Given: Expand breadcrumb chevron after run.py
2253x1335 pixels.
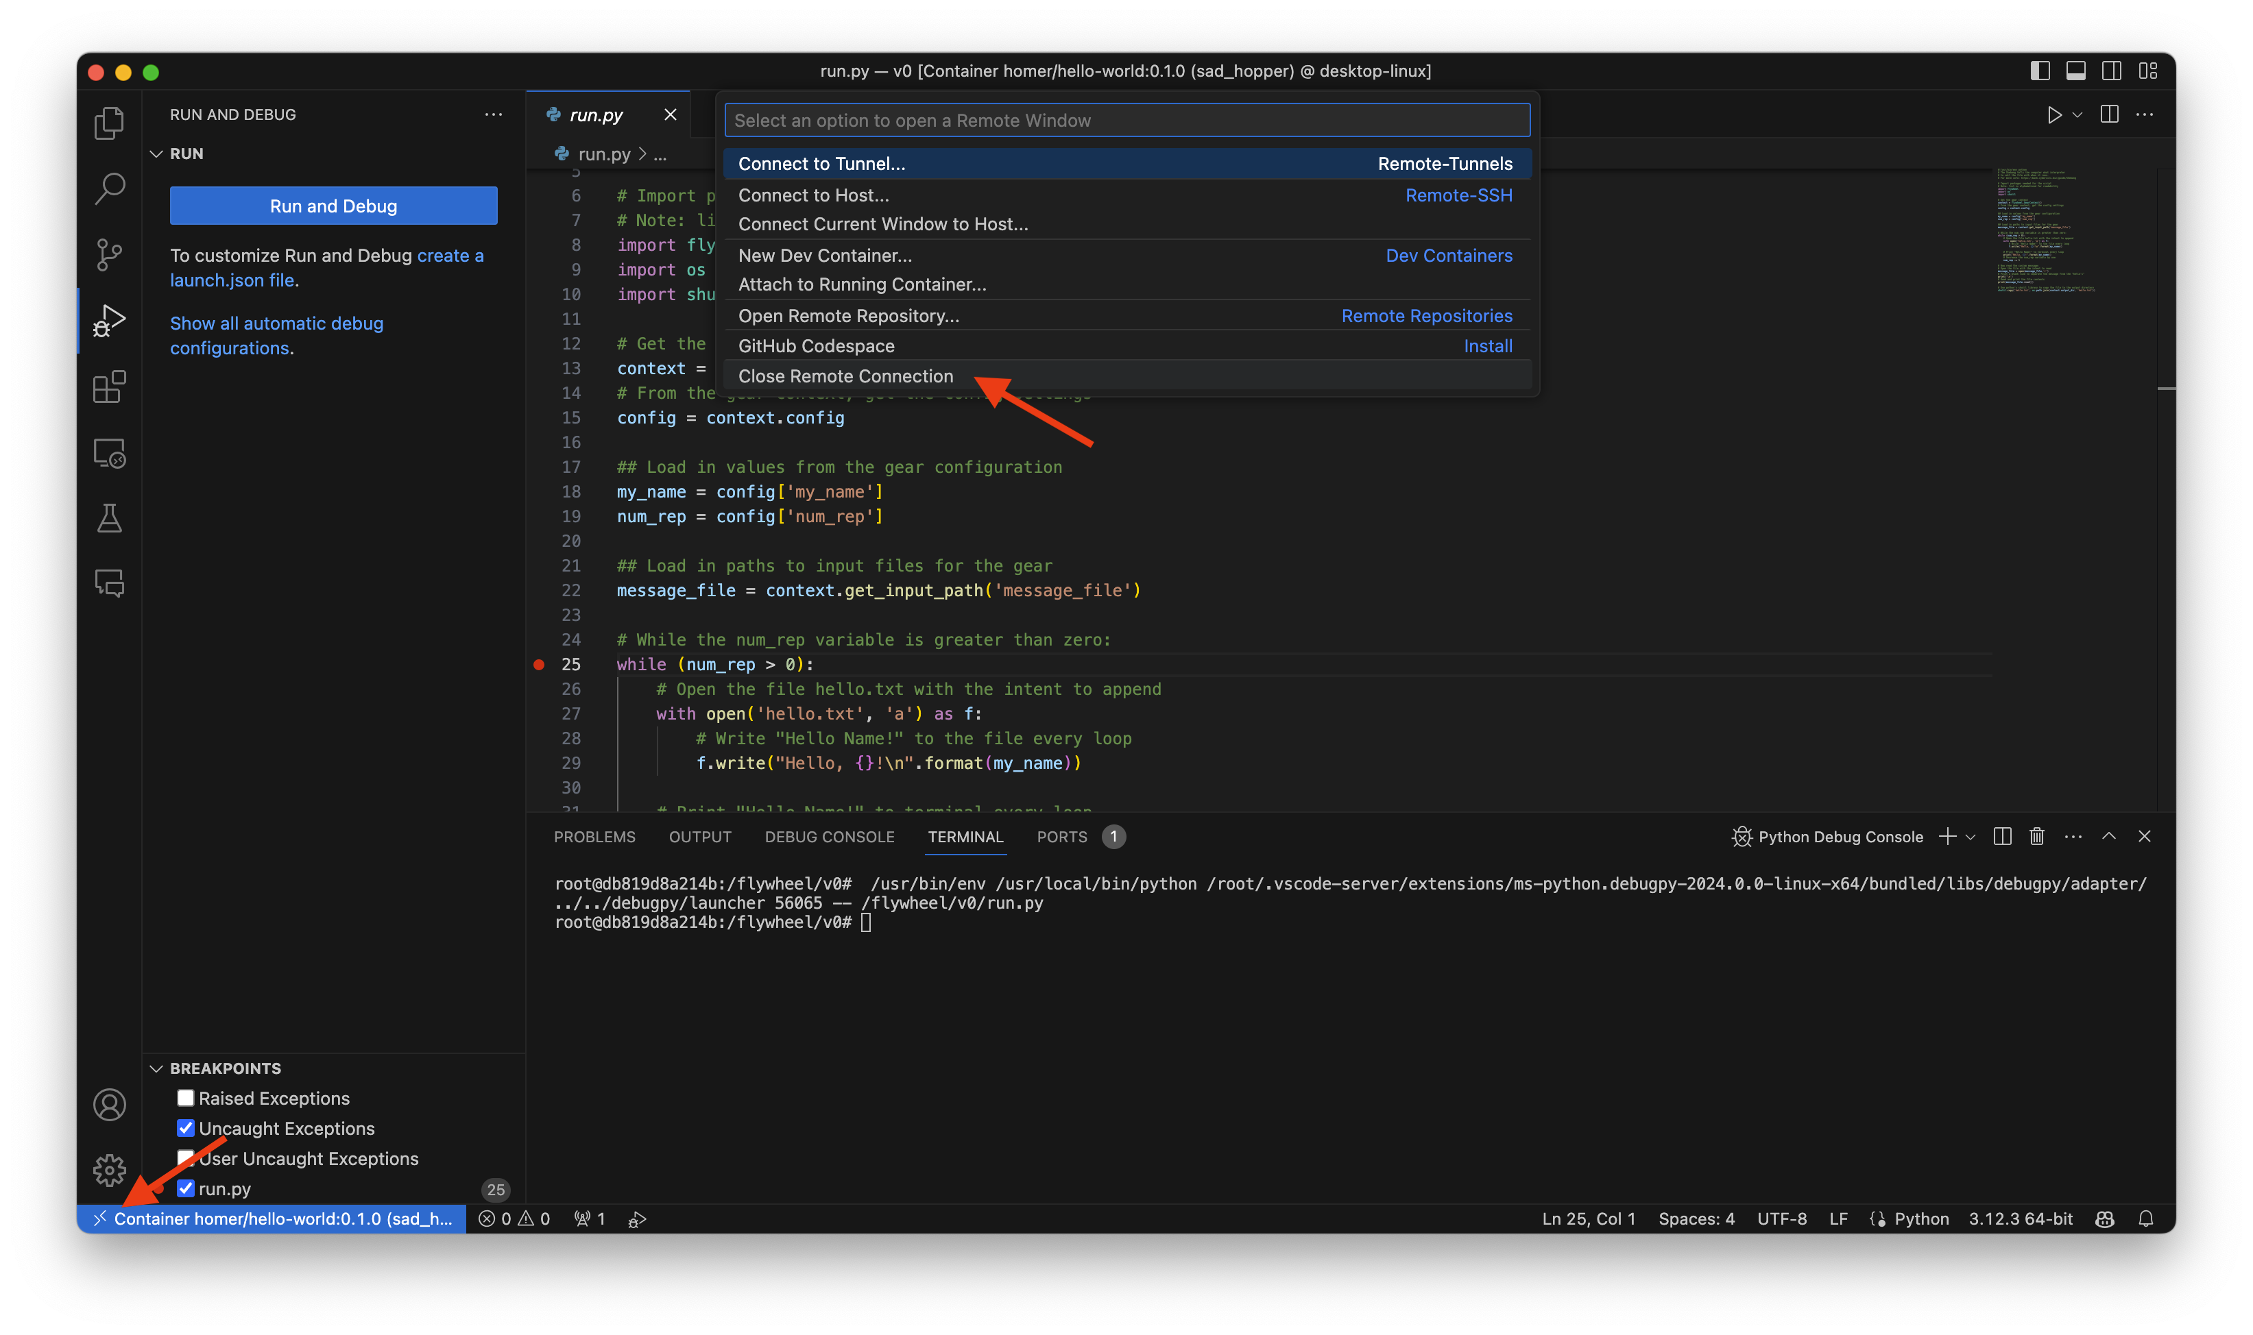Looking at the screenshot, I should point(642,154).
